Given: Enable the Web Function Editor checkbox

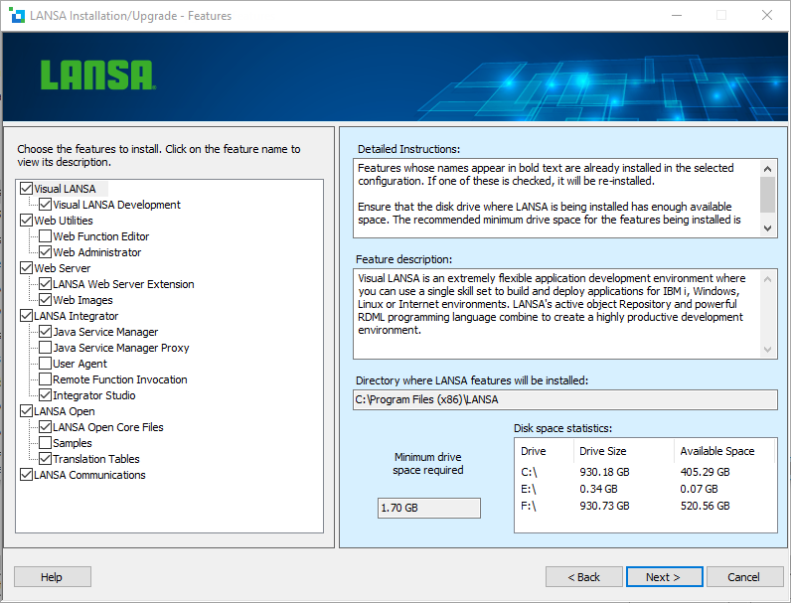Looking at the screenshot, I should [x=46, y=236].
